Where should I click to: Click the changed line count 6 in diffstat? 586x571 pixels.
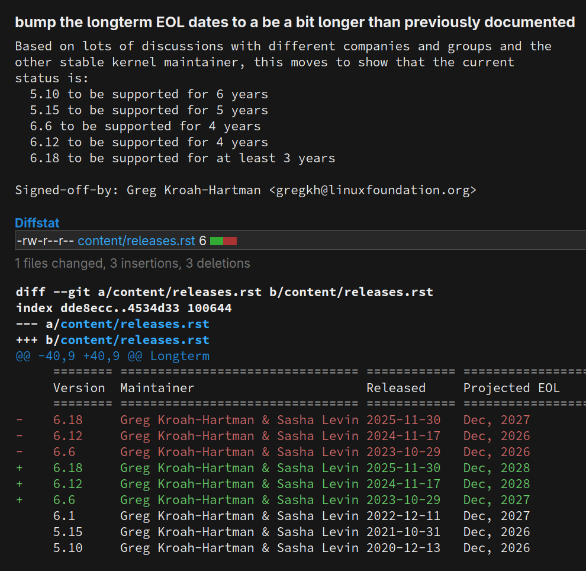coord(202,240)
